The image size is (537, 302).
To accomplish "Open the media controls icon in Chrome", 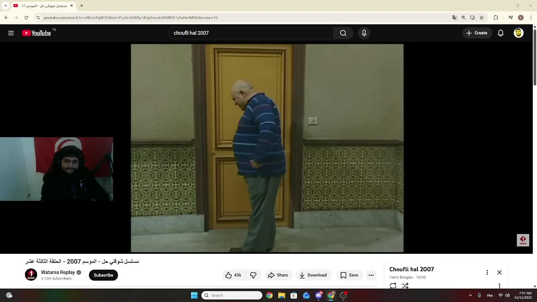I will pos(511,18).
